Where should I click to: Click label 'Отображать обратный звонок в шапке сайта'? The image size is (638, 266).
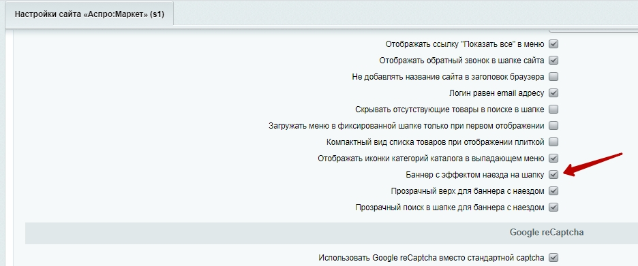462,61
